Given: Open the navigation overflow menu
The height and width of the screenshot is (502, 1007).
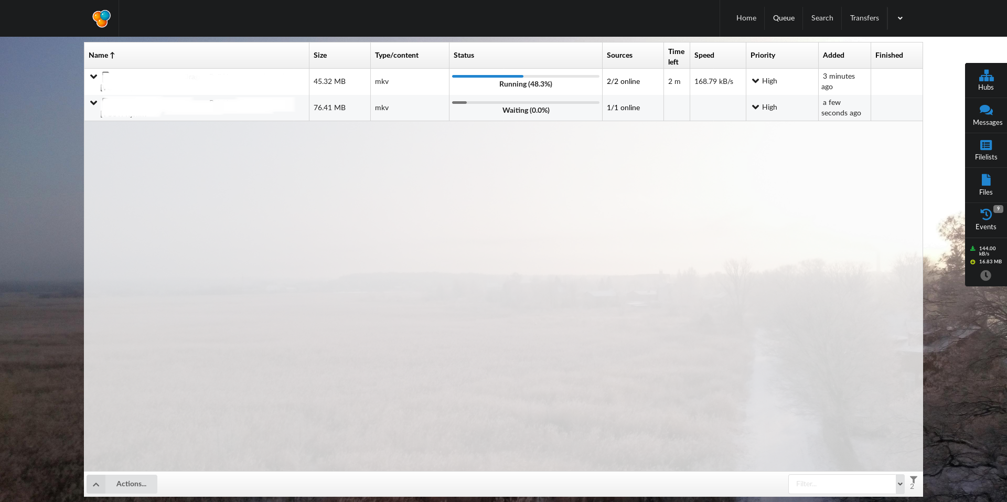Looking at the screenshot, I should click(x=899, y=18).
